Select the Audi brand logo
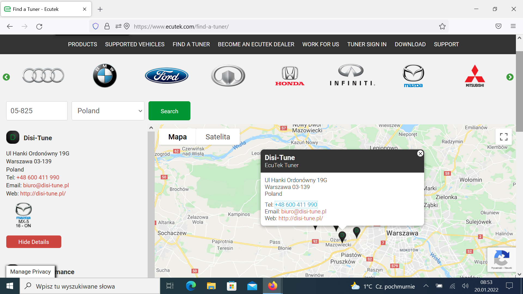Viewport: 523px width, 294px height. click(x=43, y=75)
